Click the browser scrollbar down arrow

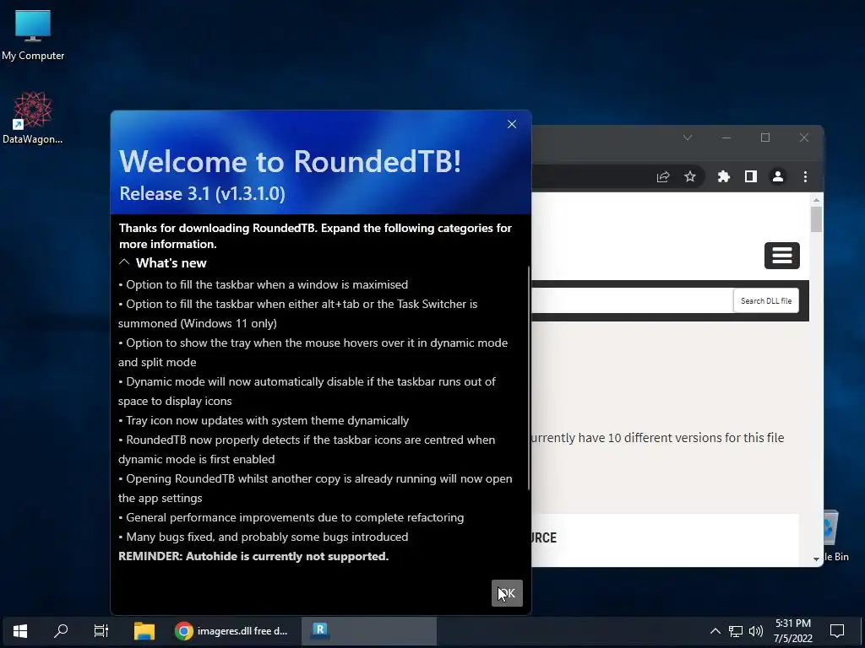click(817, 559)
